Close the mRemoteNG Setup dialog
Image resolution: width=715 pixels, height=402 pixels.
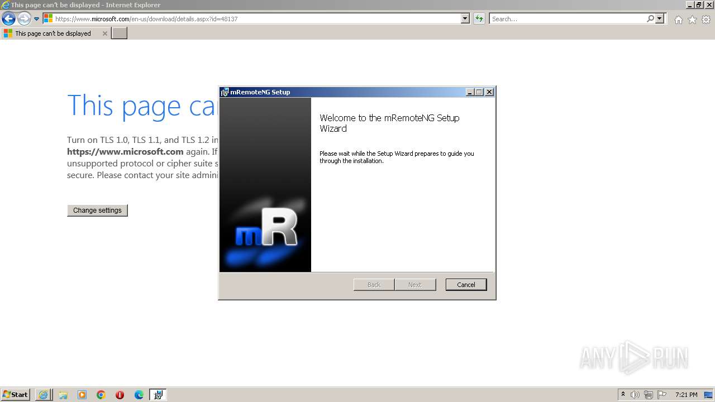[x=489, y=92]
